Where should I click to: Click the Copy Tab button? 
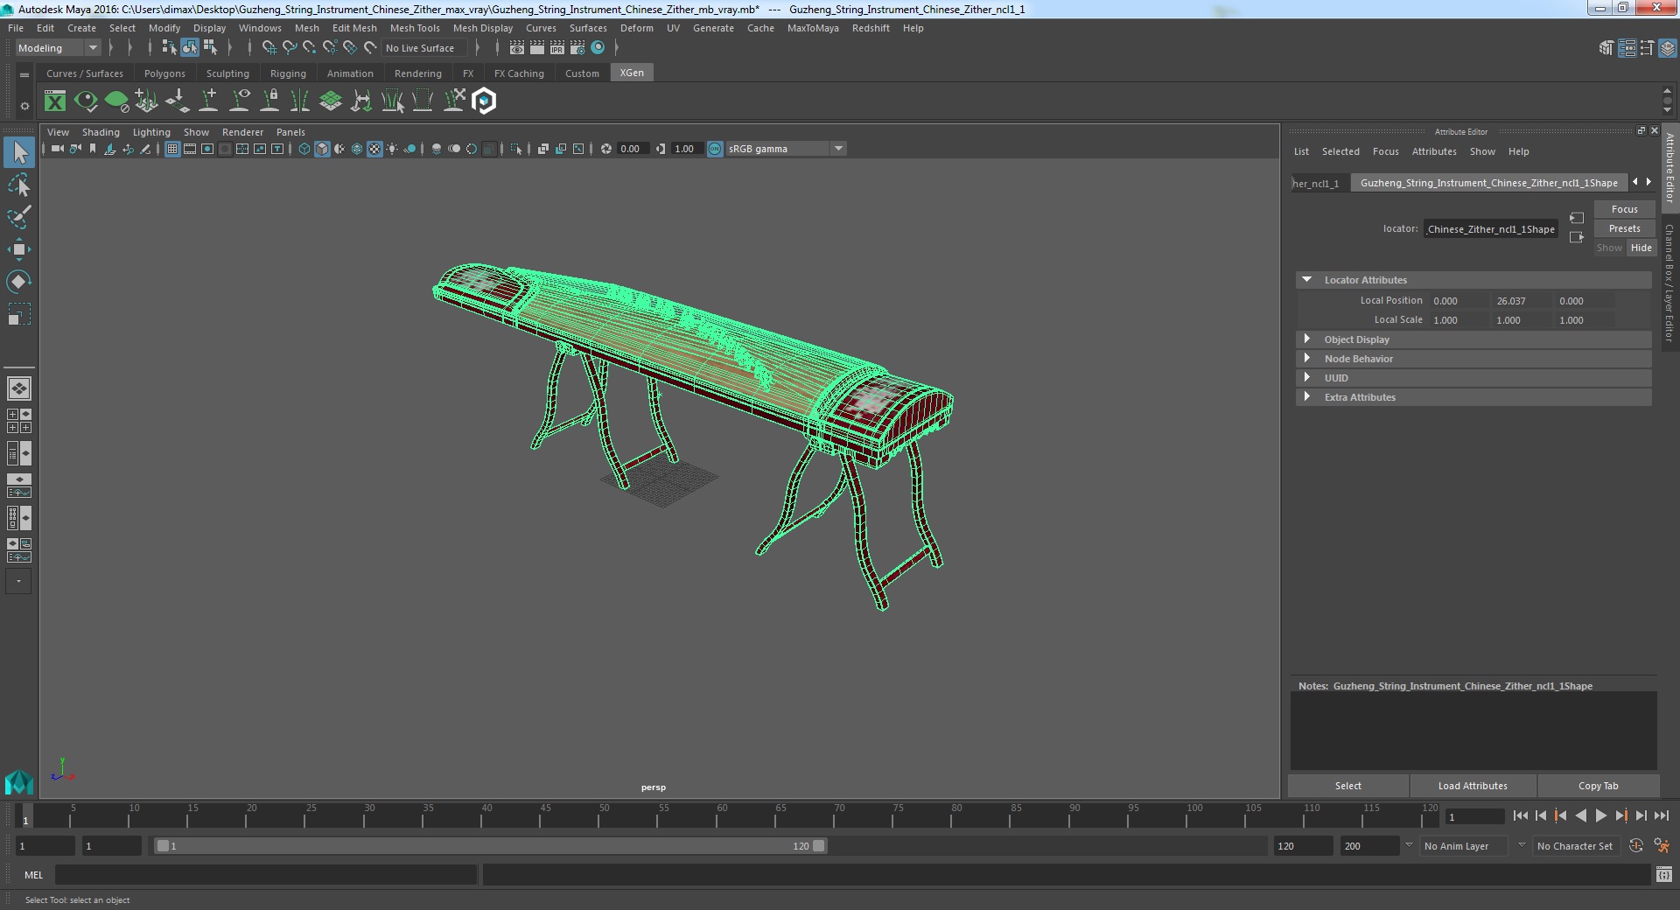coord(1598,786)
